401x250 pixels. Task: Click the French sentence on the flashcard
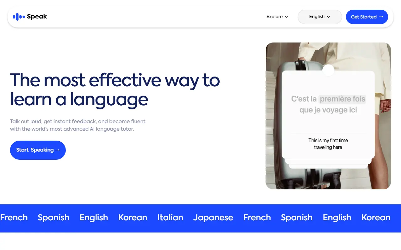coord(328,104)
